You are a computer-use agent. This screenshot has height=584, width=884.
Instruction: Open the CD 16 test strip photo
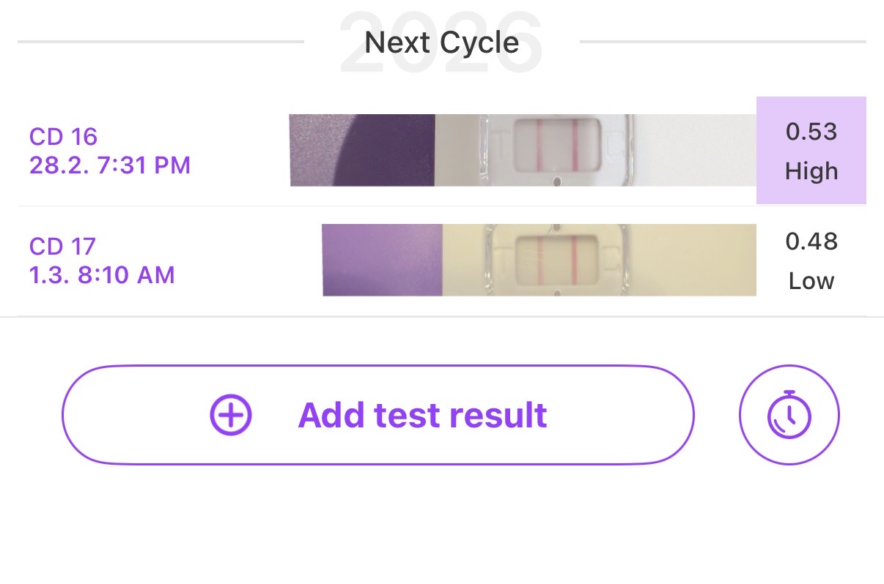pyautogui.click(x=522, y=150)
